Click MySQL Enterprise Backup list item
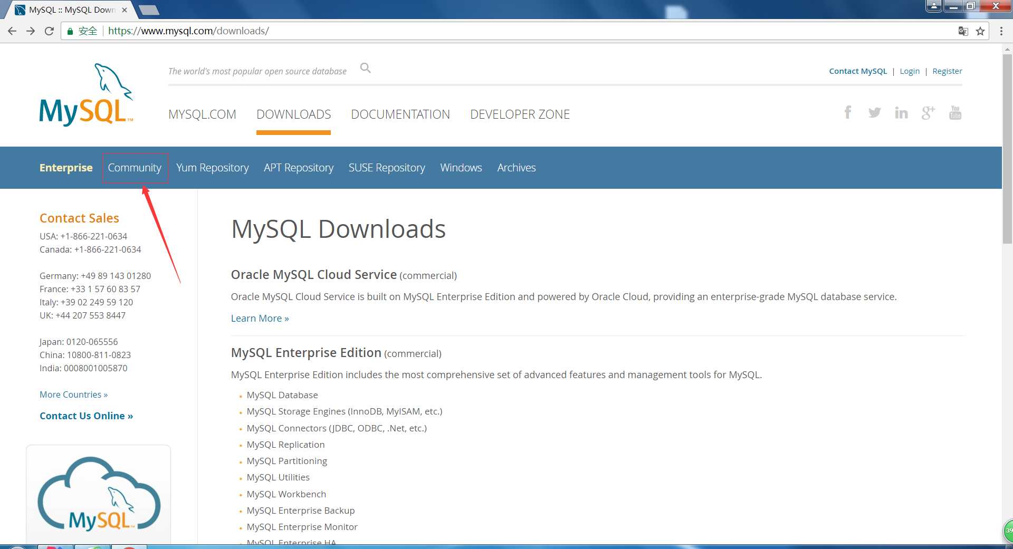Viewport: 1013px width, 549px height. [301, 511]
